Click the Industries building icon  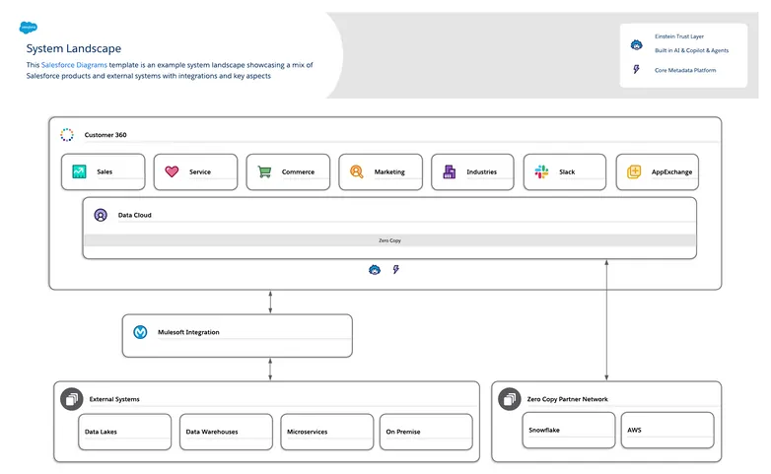[x=450, y=171]
